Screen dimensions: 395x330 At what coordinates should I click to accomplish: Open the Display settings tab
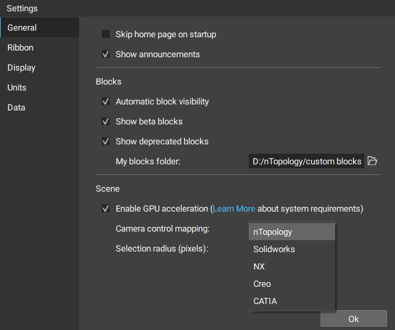coord(39,68)
